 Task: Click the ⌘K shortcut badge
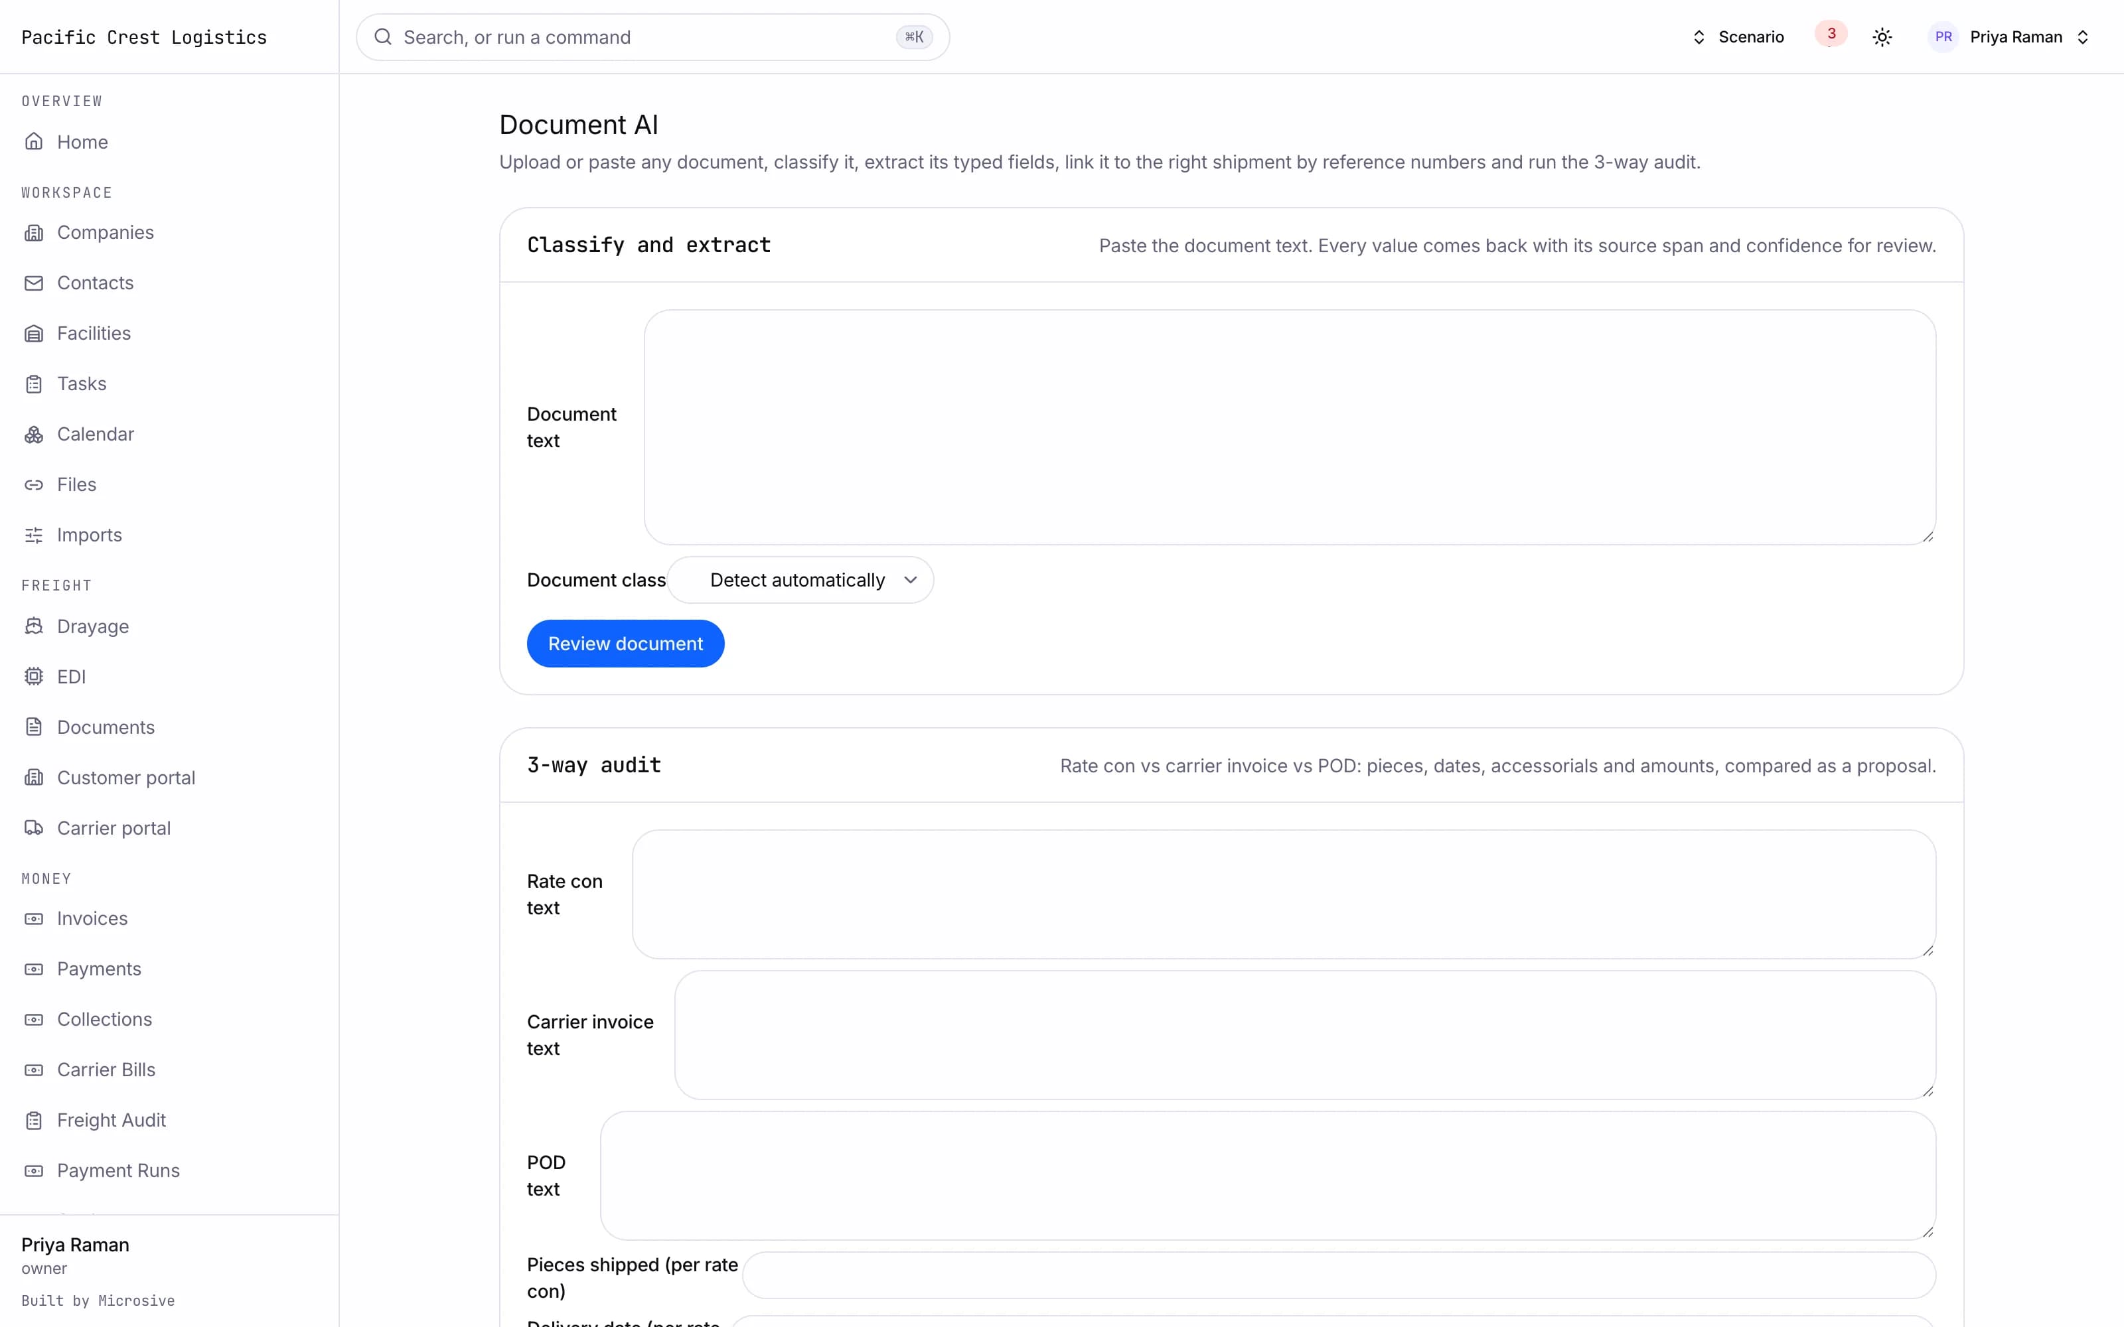click(x=914, y=37)
